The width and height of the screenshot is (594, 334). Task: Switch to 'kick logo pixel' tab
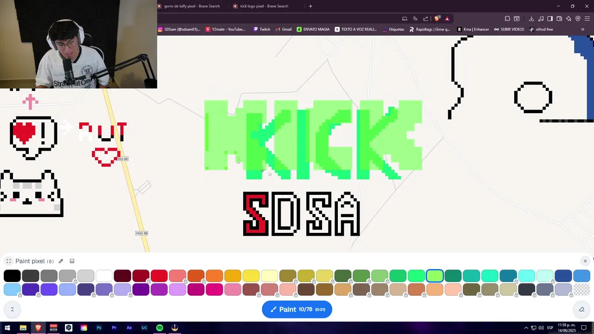265,6
